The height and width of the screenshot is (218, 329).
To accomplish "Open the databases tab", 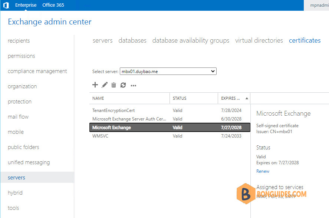I will [x=132, y=40].
